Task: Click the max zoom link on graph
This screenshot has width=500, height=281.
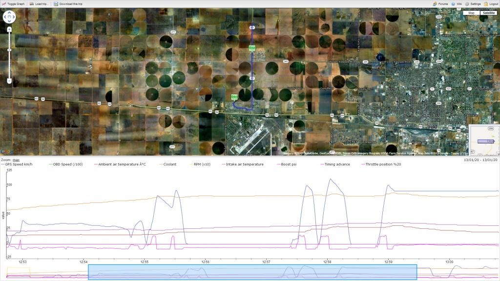Action: (16, 160)
